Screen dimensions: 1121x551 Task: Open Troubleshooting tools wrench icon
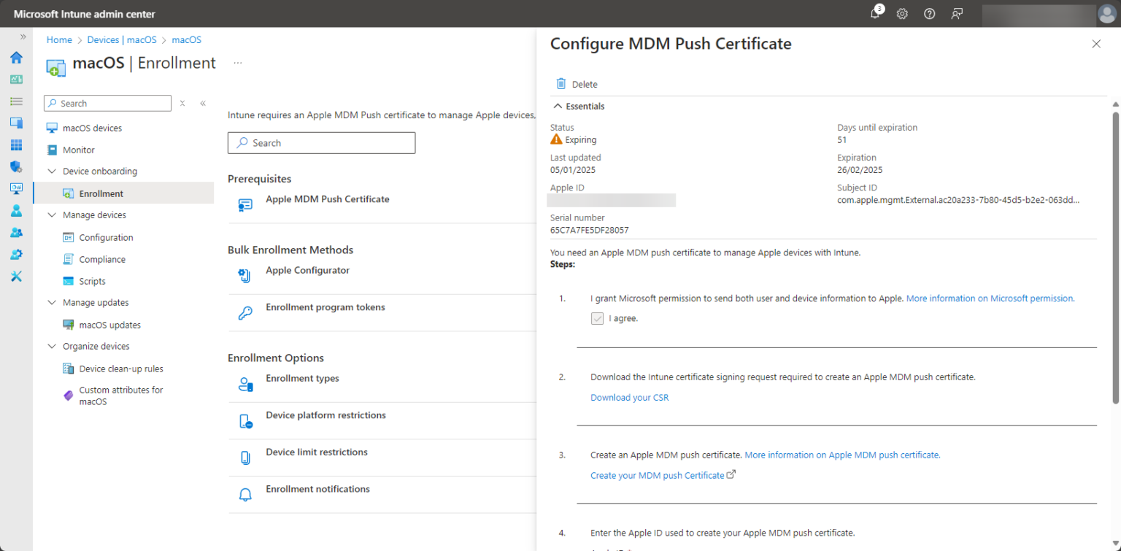[16, 276]
